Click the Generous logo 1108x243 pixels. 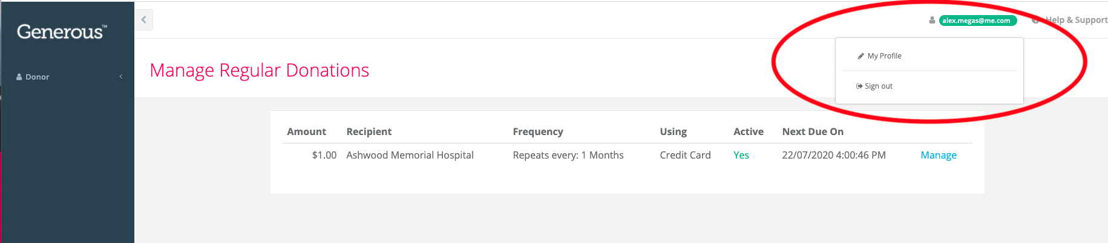[62, 32]
